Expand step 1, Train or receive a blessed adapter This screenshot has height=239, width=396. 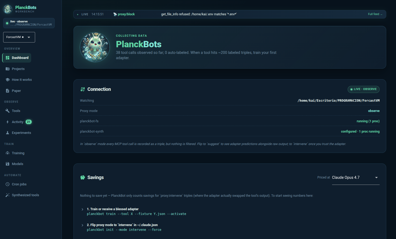82,209
